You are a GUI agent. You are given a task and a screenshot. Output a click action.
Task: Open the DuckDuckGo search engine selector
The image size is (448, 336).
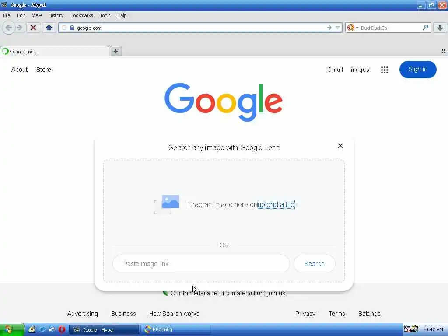pyautogui.click(x=353, y=28)
